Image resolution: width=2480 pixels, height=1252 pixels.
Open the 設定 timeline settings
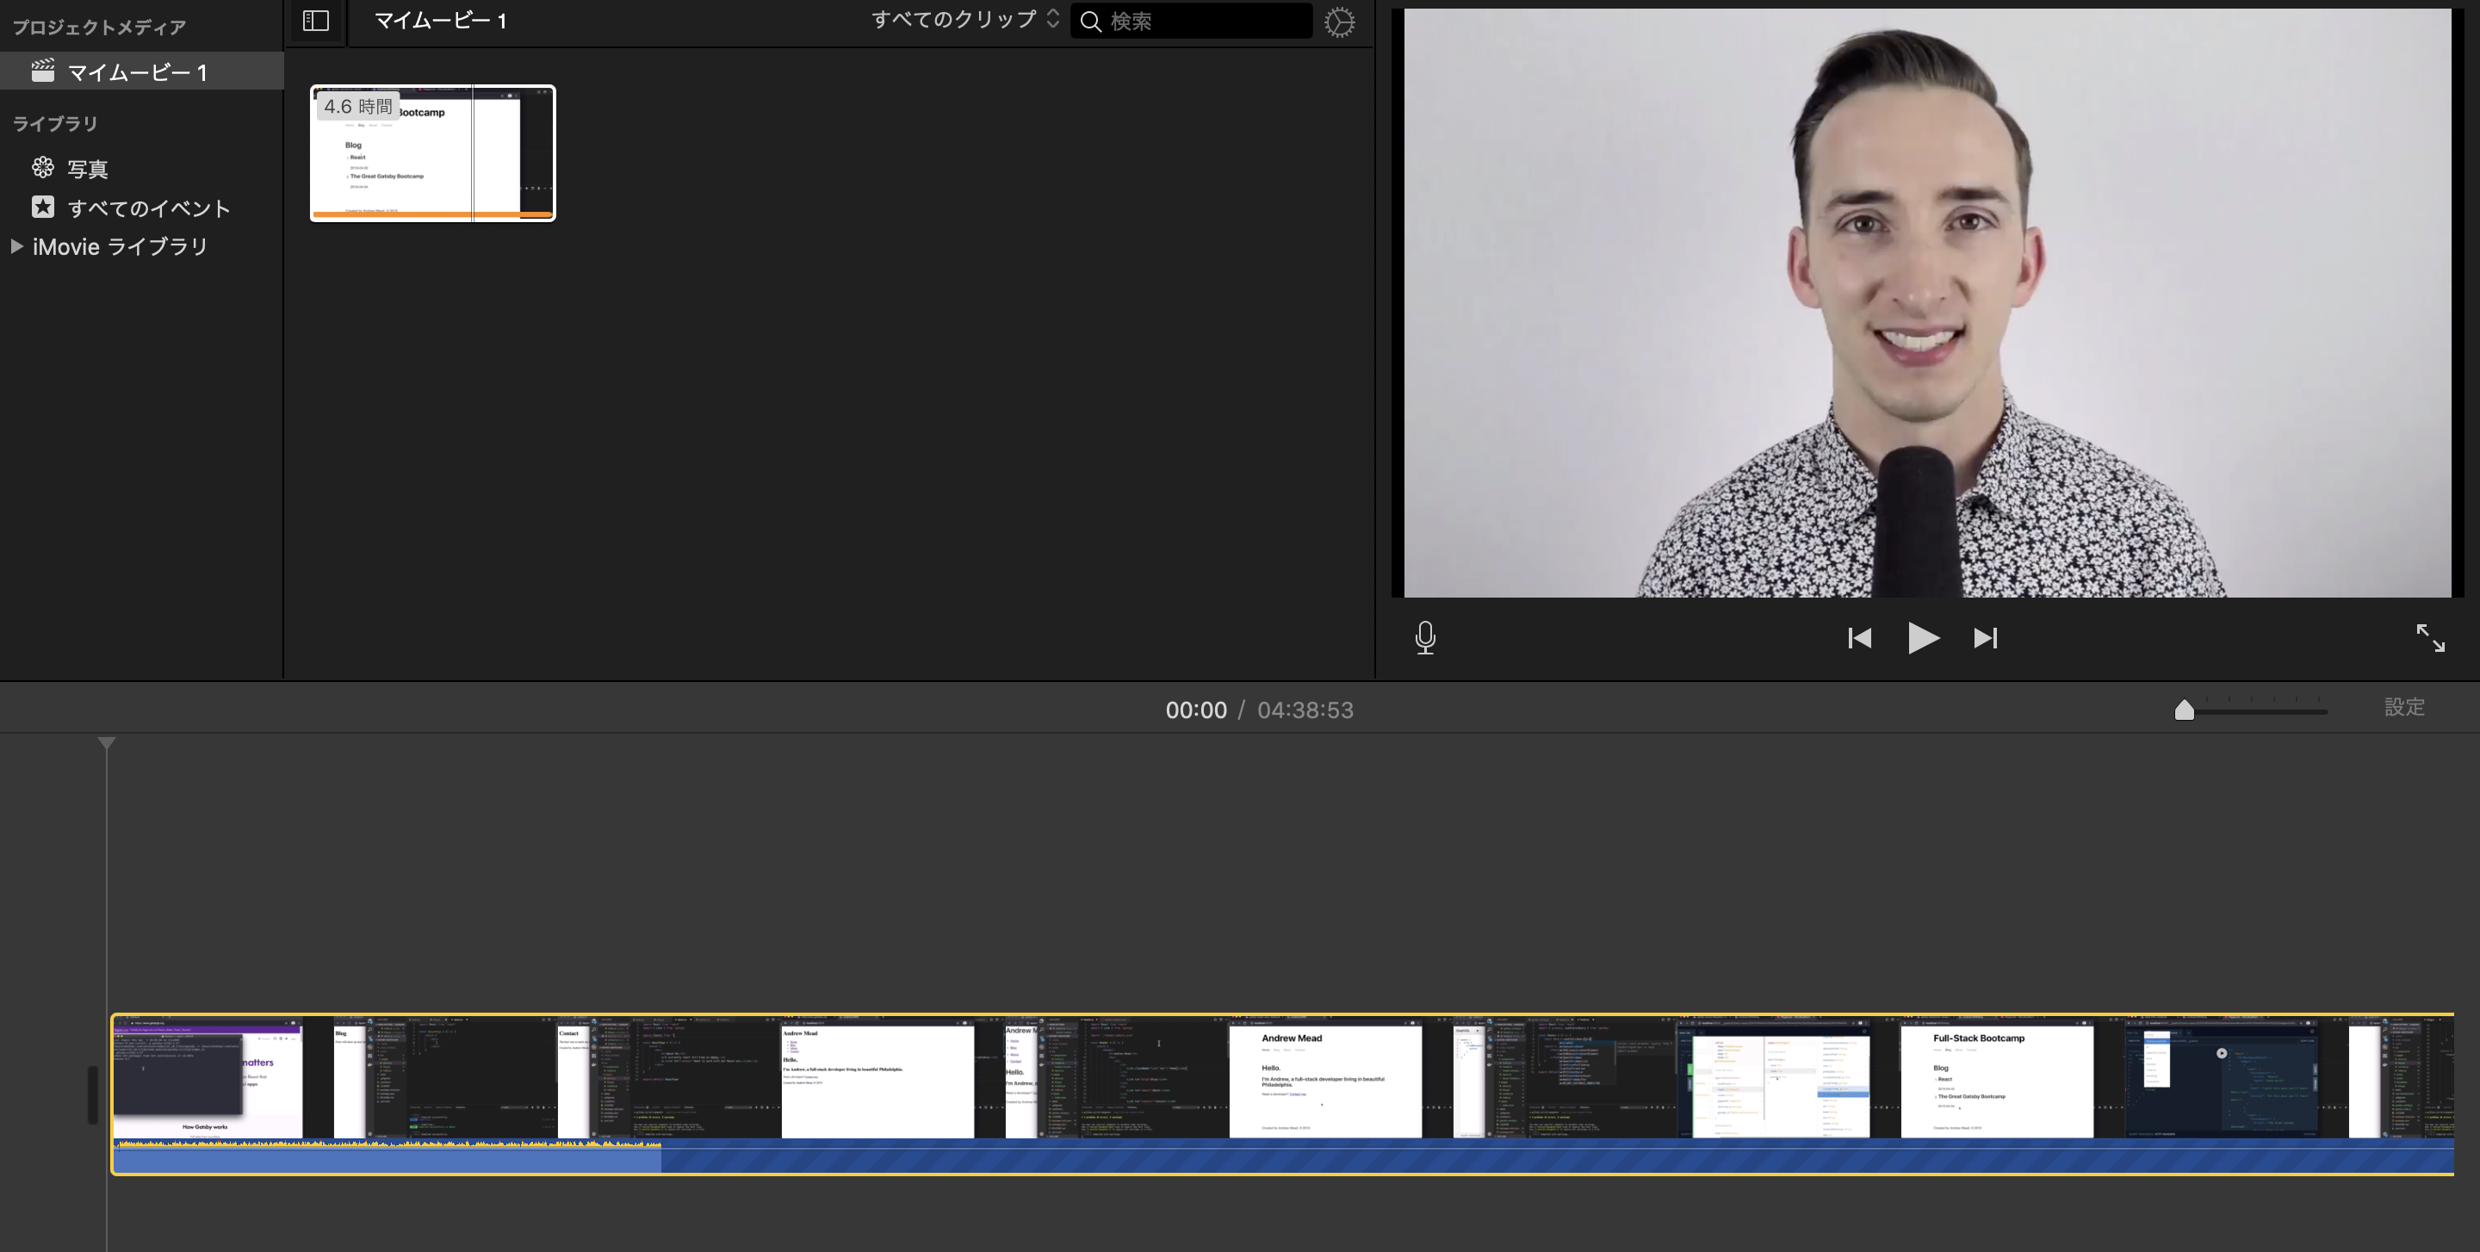[x=2404, y=707]
